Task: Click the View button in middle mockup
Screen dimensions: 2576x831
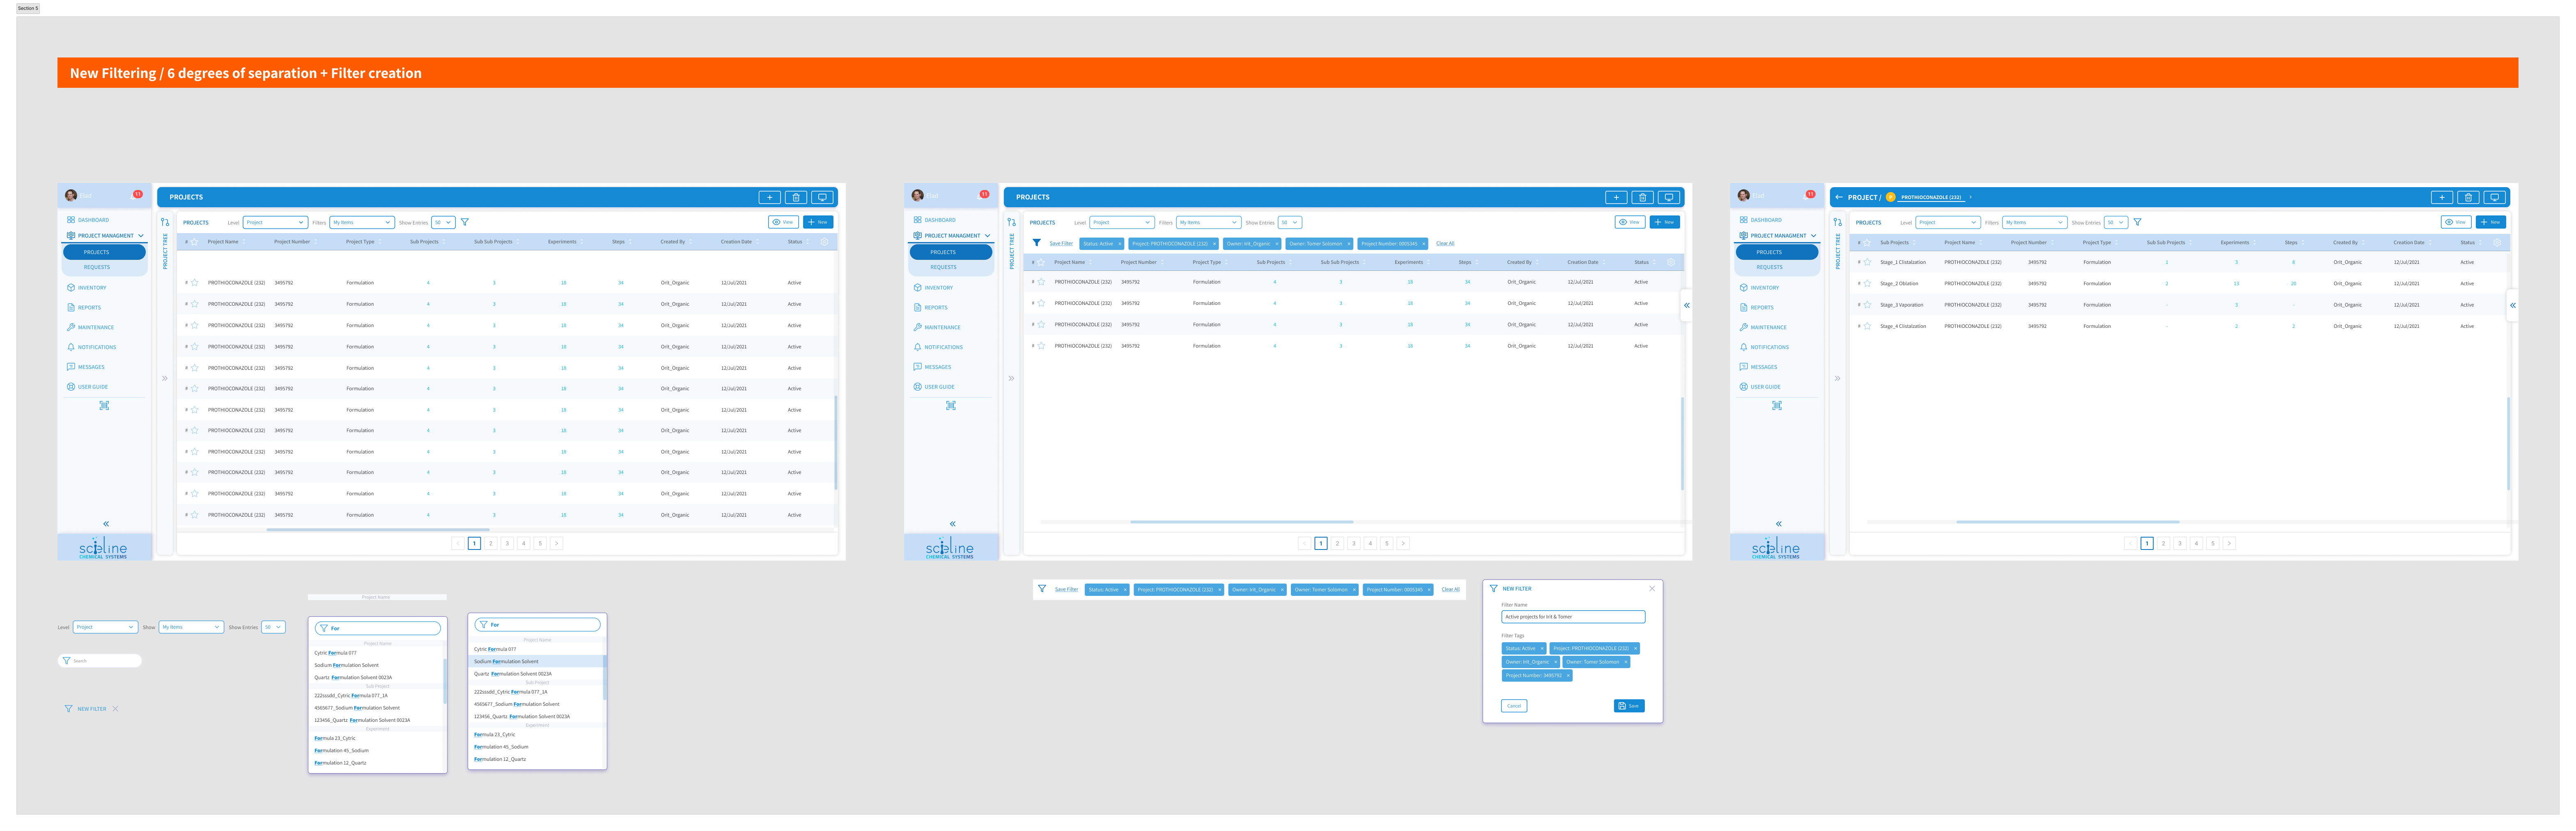Action: point(1630,222)
